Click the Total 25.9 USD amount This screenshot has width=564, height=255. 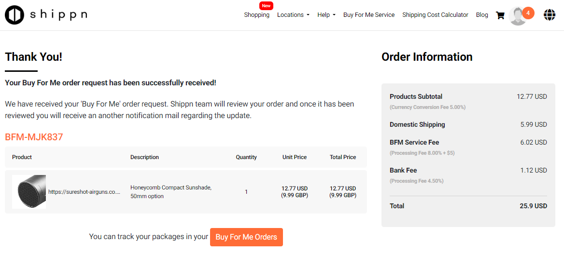533,206
